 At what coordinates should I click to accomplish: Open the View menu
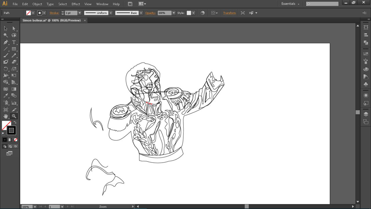coord(88,4)
